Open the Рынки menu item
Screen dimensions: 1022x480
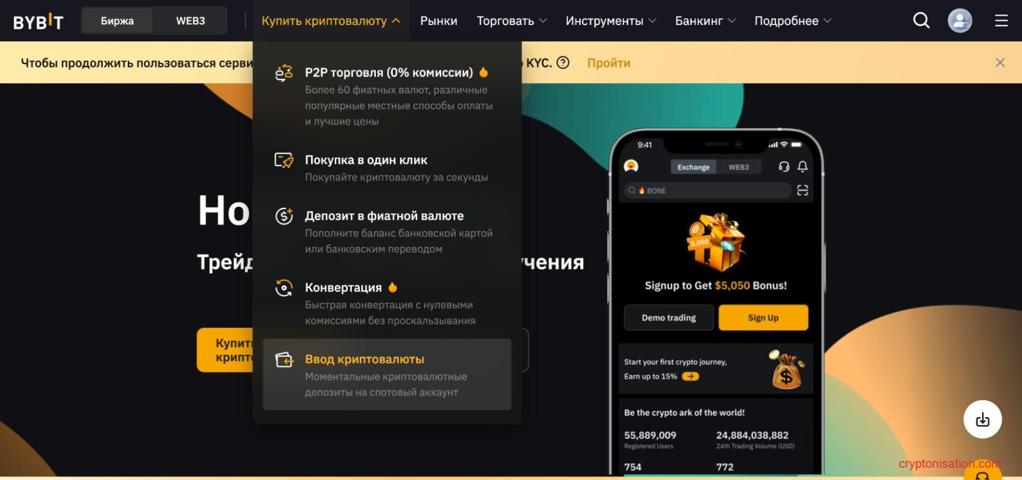pyautogui.click(x=439, y=21)
